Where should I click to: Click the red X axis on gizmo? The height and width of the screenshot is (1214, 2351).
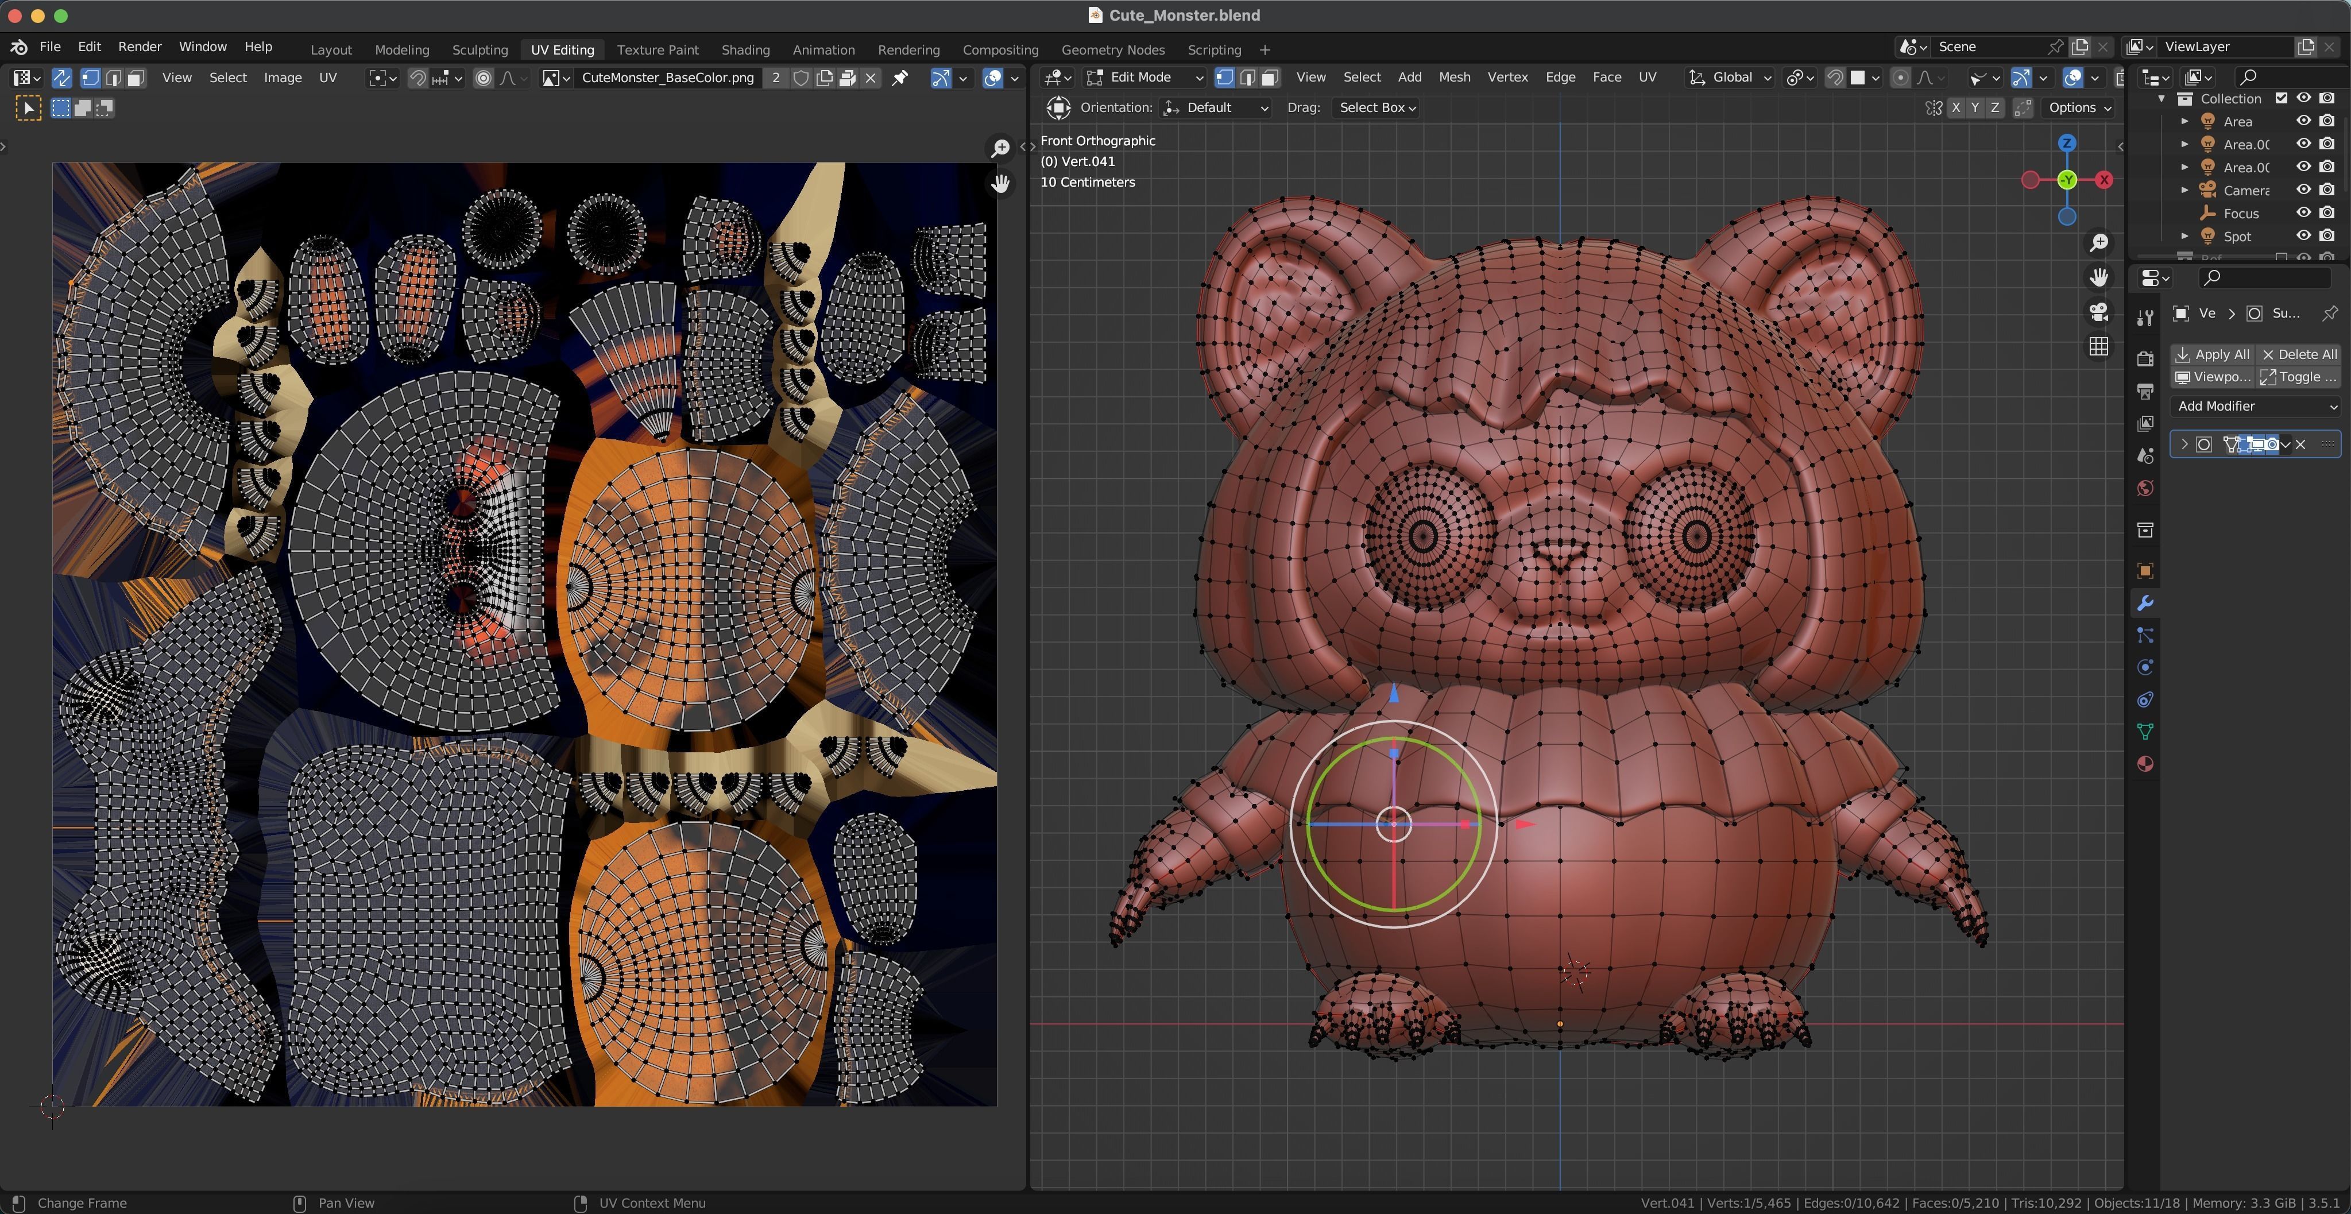pyautogui.click(x=2103, y=180)
